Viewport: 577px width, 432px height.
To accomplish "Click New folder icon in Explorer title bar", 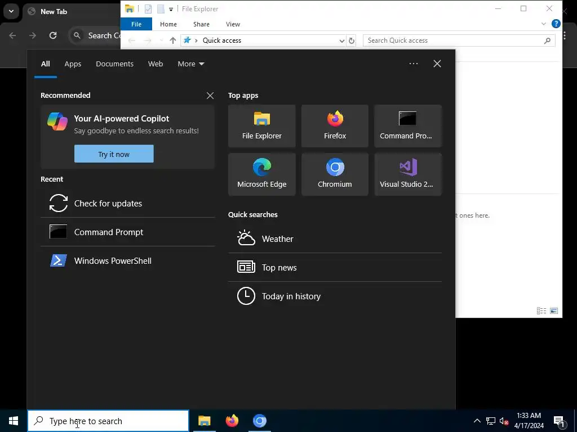I will tap(161, 9).
